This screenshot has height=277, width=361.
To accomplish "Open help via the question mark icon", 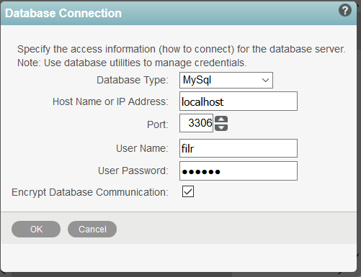I will point(345,11).
